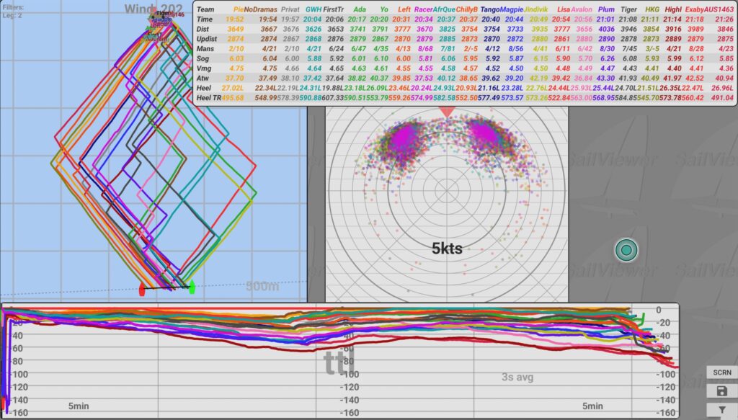Click the HKG team column header
Viewport: 738px width, 420px height.
[652, 9]
